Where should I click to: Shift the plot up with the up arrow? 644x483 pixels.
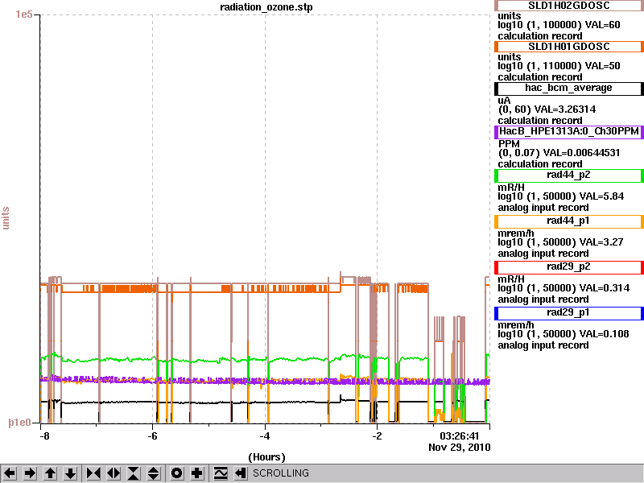coord(50,473)
